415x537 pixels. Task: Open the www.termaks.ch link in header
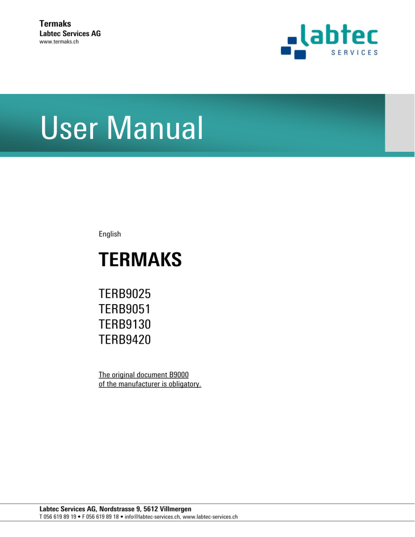tap(59, 42)
